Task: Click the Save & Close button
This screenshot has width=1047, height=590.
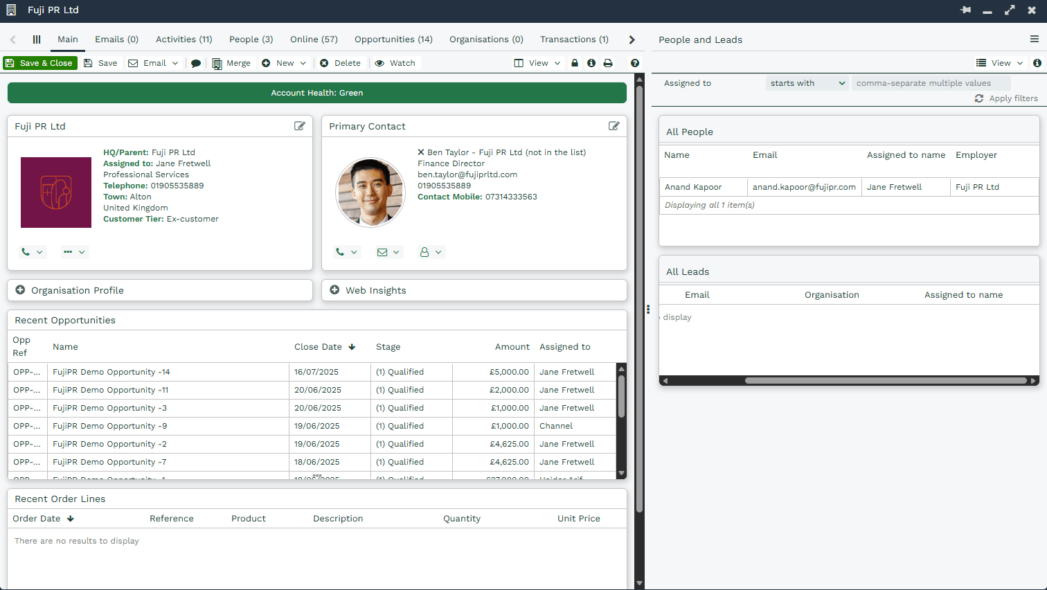Action: (40, 63)
